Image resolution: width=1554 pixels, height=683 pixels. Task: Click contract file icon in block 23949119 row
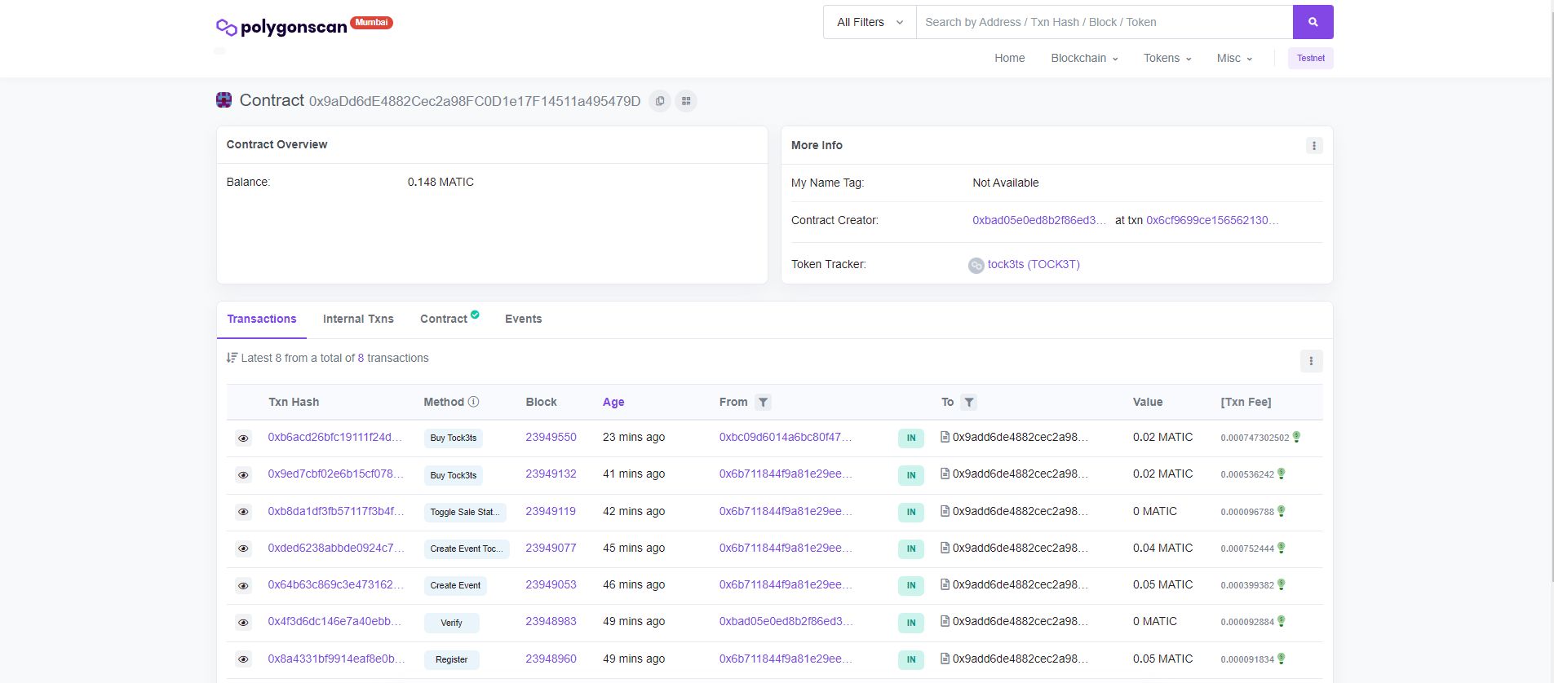click(945, 511)
